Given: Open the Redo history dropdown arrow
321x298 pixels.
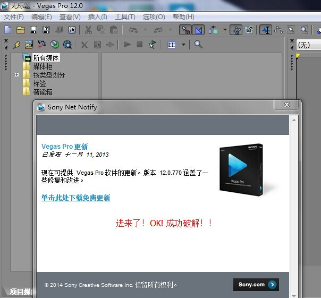Looking at the screenshot, I should 170,30.
